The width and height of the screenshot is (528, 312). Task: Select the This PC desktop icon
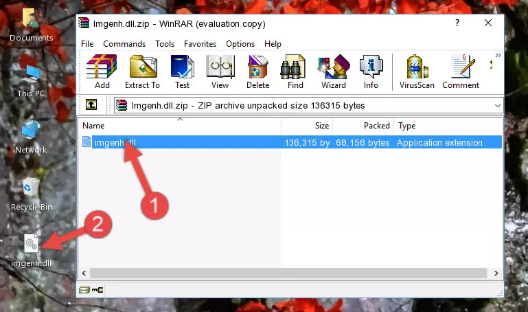coord(31,81)
